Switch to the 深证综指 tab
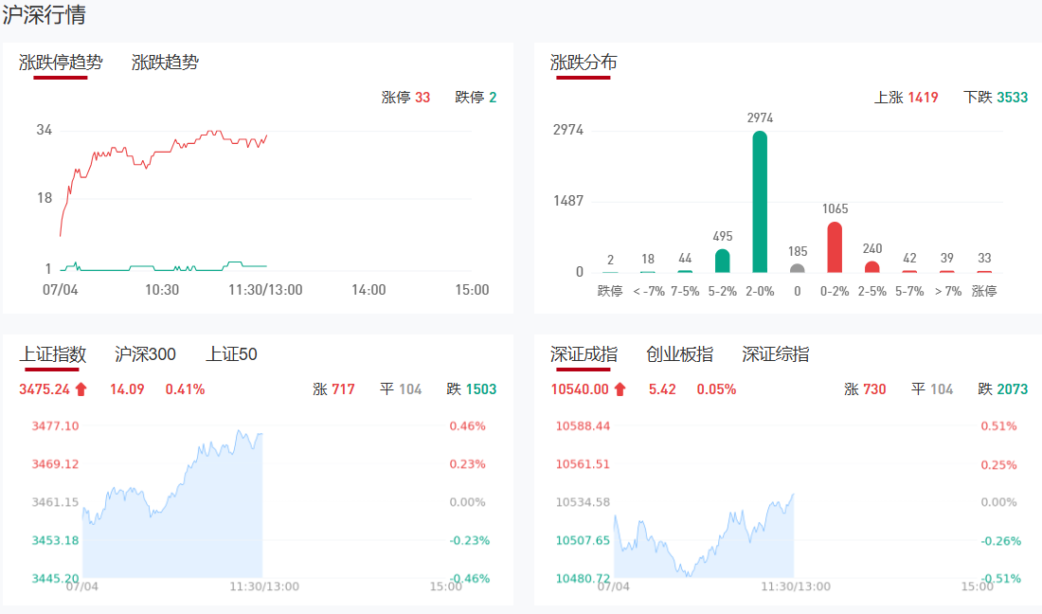This screenshot has width=1042, height=614. (776, 354)
